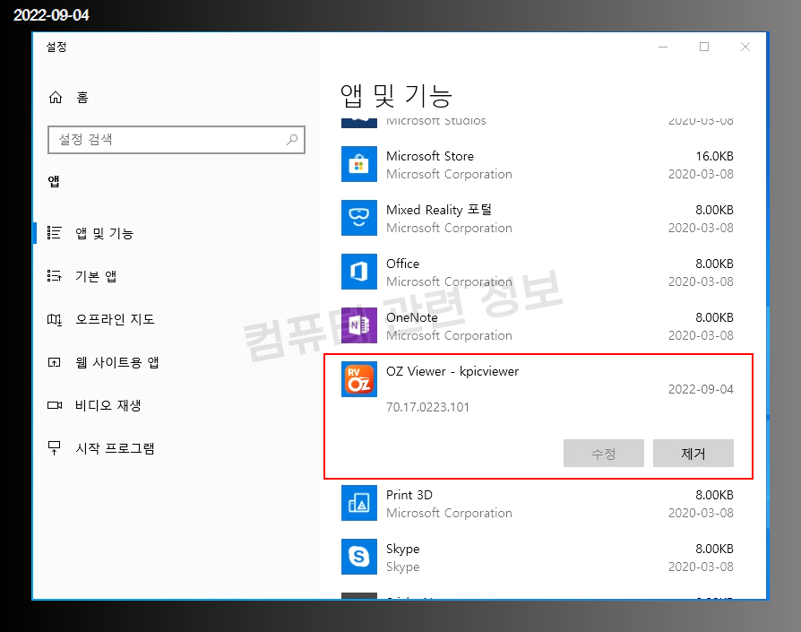801x632 pixels.
Task: Select the Microsoft Store list entry name
Action: click(430, 156)
